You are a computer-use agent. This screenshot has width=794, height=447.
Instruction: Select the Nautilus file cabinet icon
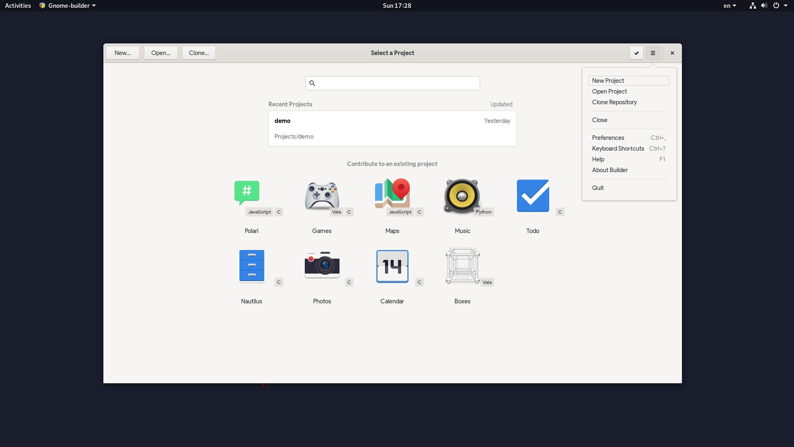pyautogui.click(x=251, y=266)
